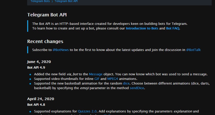Open the Quizzes 2.0 link
The height and width of the screenshot is (115, 215).
tap(87, 111)
